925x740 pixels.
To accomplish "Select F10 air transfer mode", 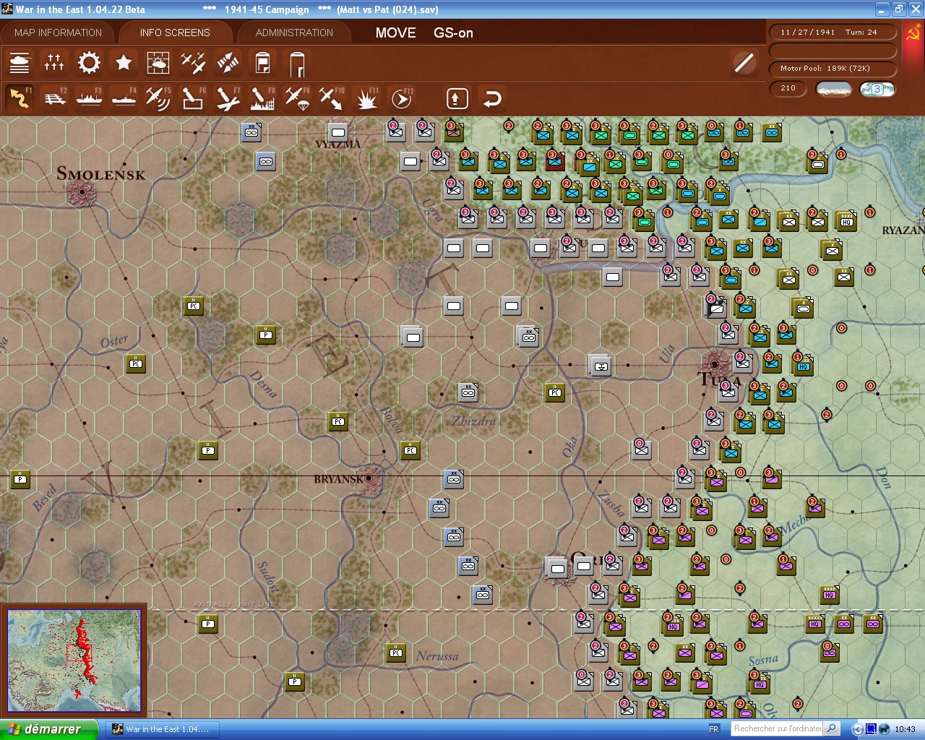I will tap(332, 98).
